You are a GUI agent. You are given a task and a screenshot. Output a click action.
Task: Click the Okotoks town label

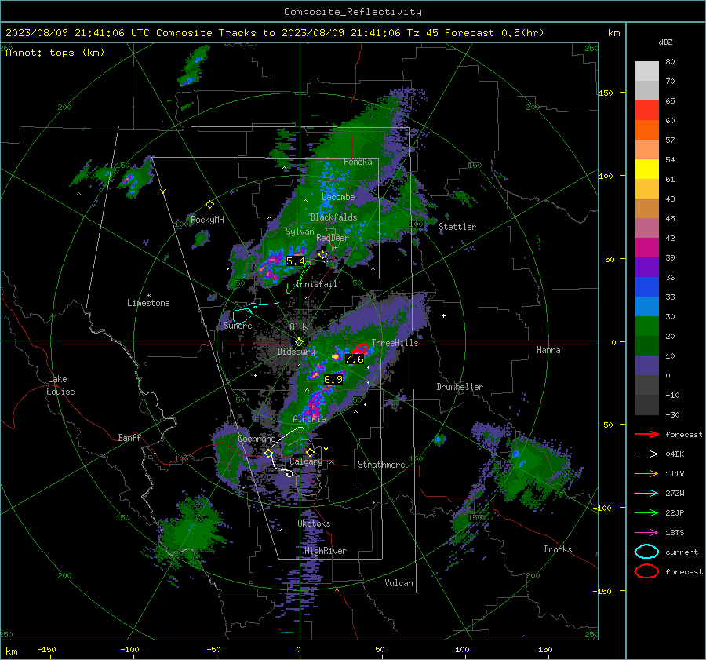tap(314, 523)
